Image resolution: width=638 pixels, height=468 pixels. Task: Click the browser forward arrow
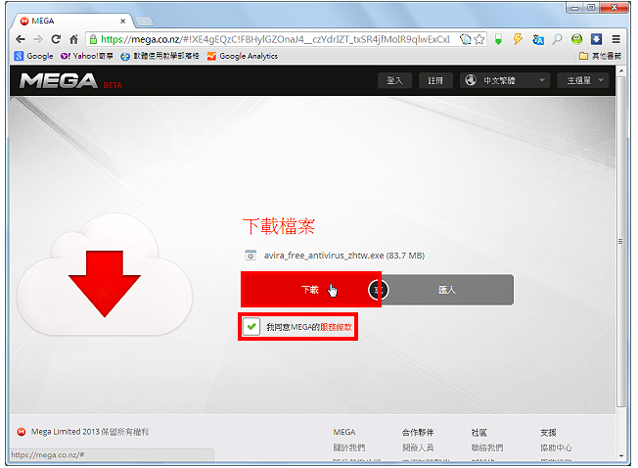tap(38, 39)
